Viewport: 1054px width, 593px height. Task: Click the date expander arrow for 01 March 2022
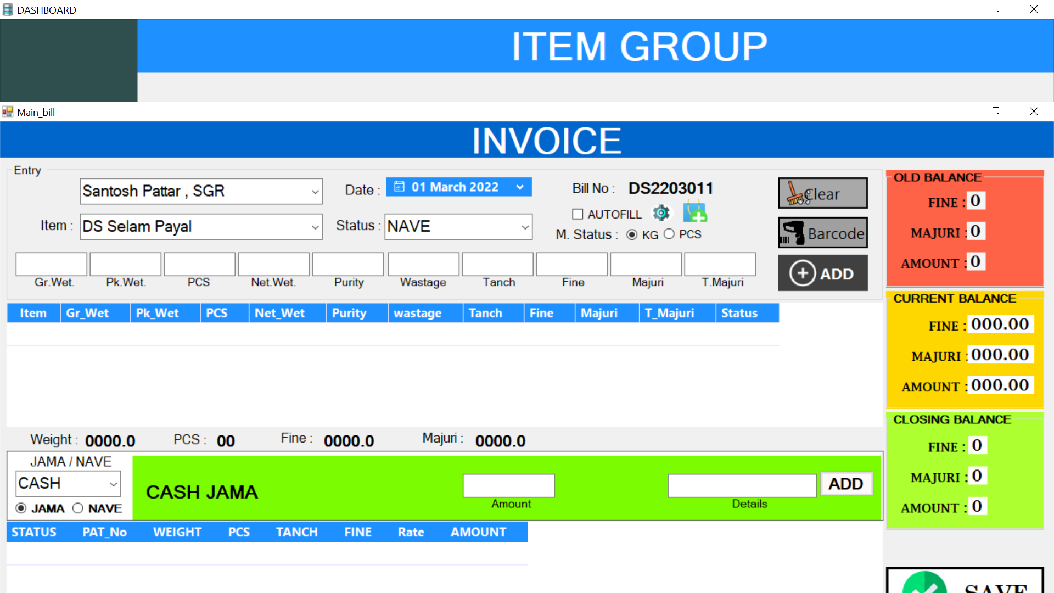(520, 187)
